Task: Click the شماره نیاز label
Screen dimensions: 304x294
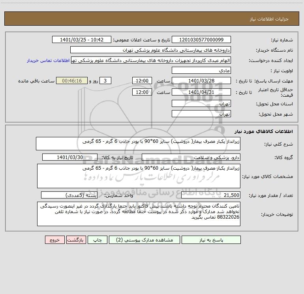Action: pyautogui.click(x=282, y=40)
